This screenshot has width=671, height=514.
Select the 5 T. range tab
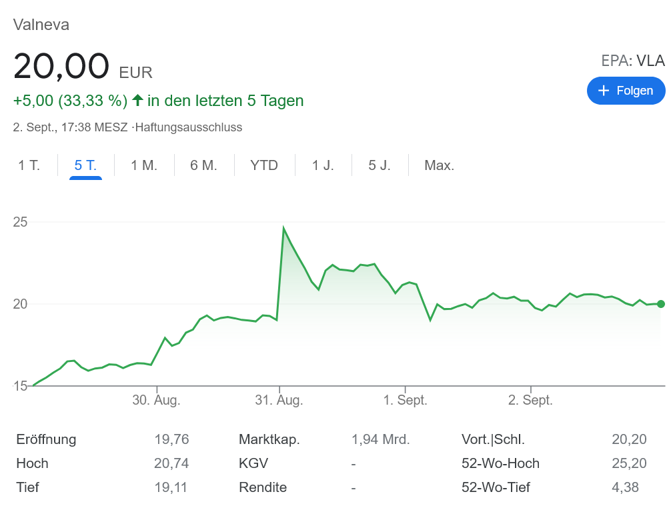85,165
